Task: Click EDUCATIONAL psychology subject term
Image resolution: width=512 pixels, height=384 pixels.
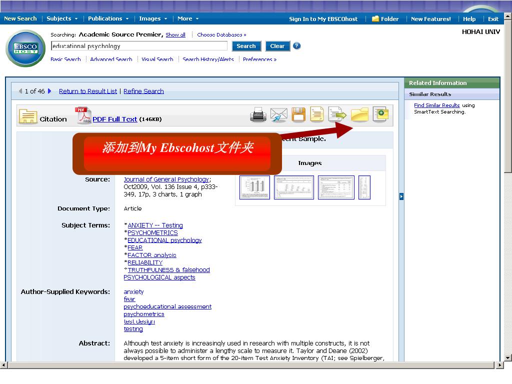Action: click(x=164, y=240)
